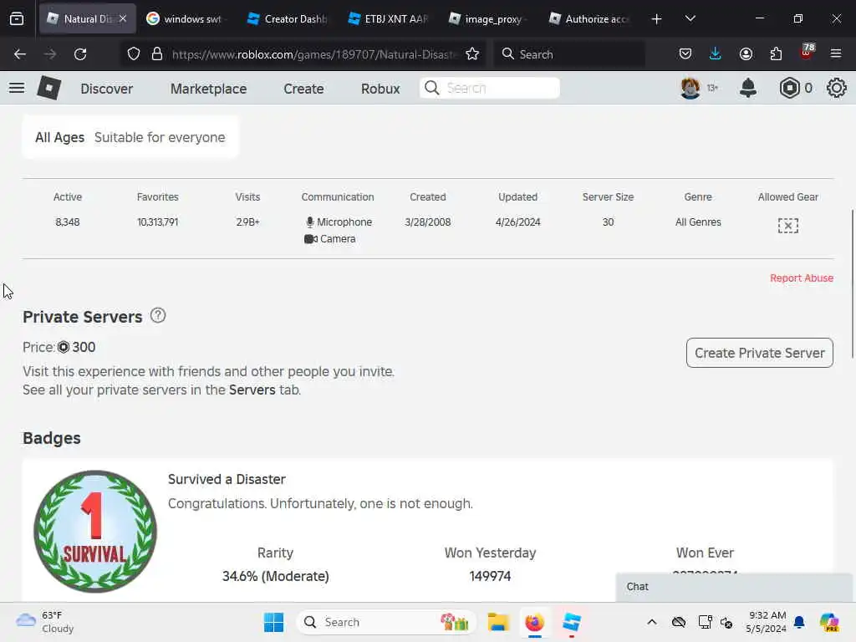Screen dimensions: 856x642
Task: Open the Windows Start menu
Action: click(x=273, y=622)
